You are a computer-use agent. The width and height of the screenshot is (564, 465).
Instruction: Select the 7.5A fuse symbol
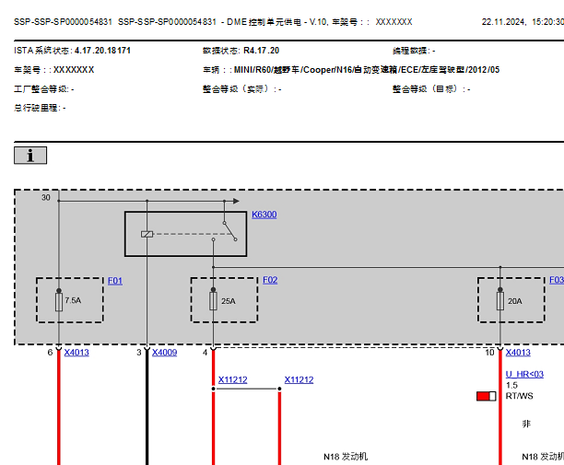tap(59, 302)
